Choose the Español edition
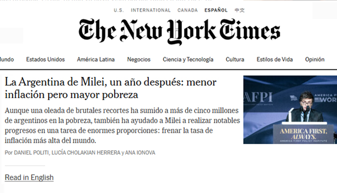This screenshot has height=193, width=337. [x=216, y=10]
